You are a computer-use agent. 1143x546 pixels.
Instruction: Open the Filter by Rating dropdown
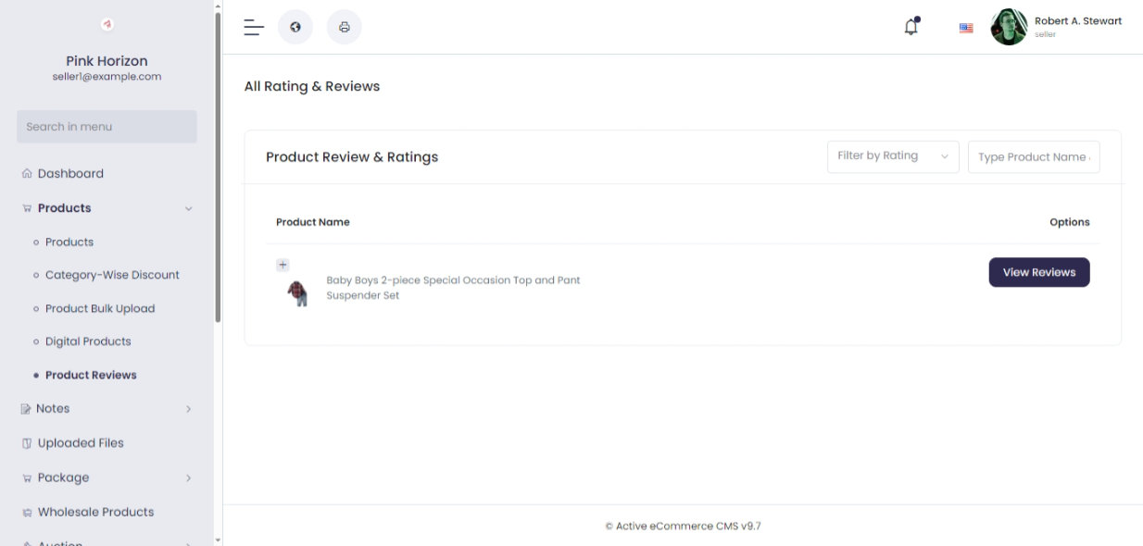tap(893, 156)
